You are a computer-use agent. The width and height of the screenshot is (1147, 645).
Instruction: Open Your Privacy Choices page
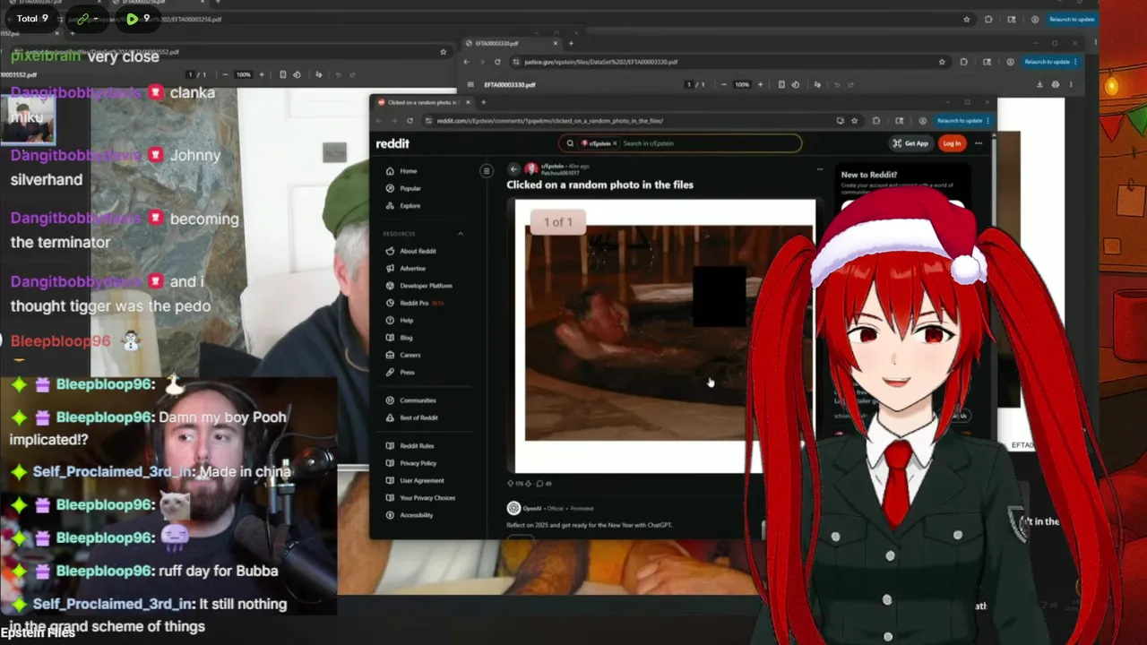[420, 498]
